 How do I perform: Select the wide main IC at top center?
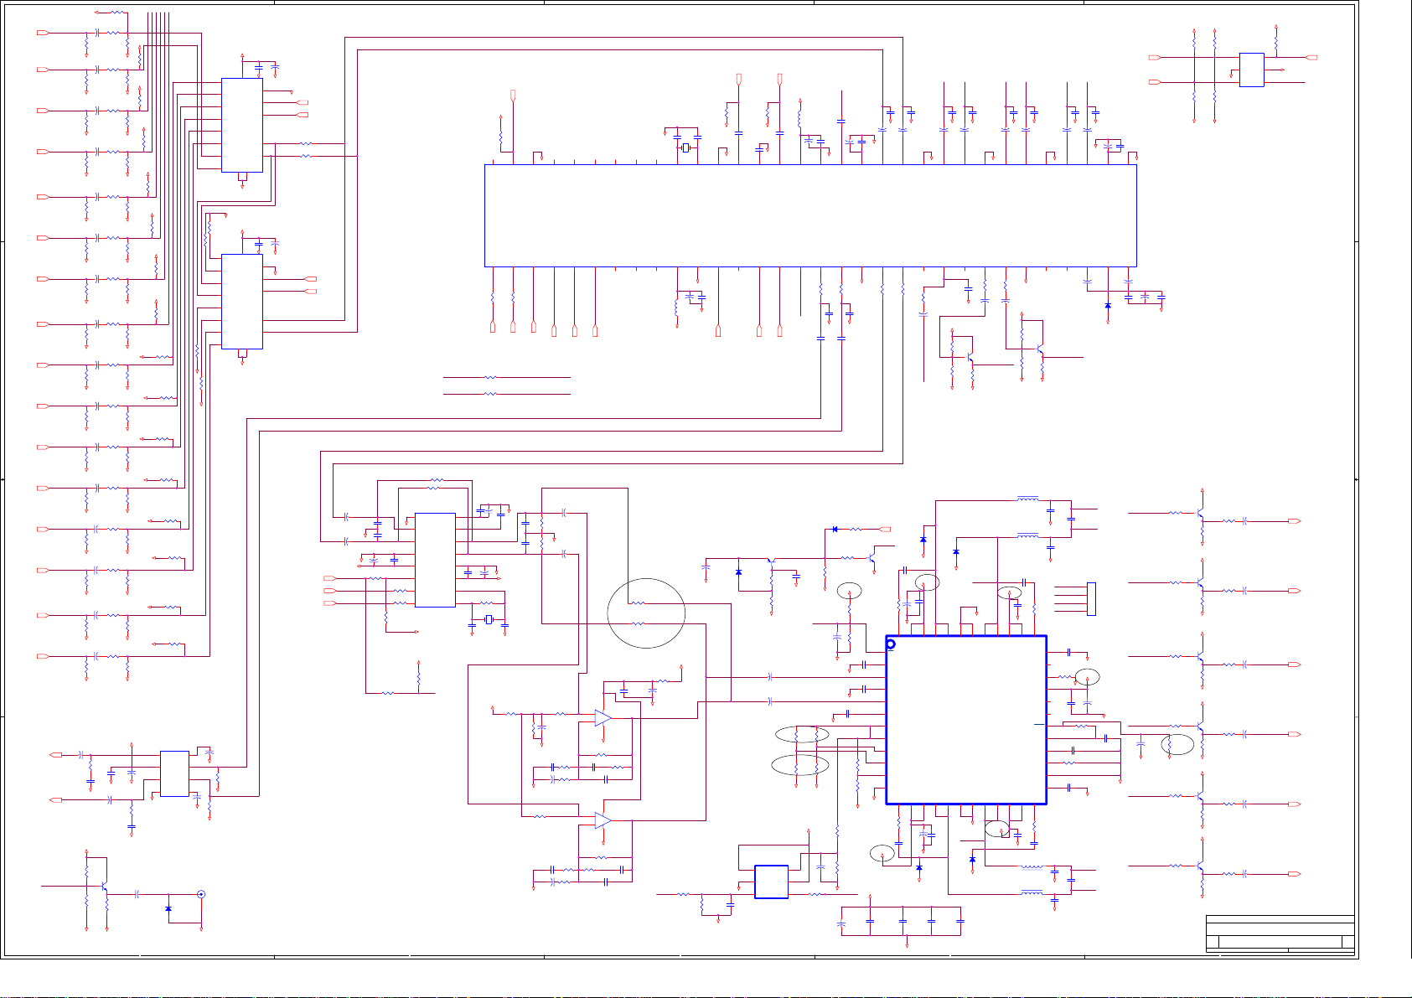810,216
